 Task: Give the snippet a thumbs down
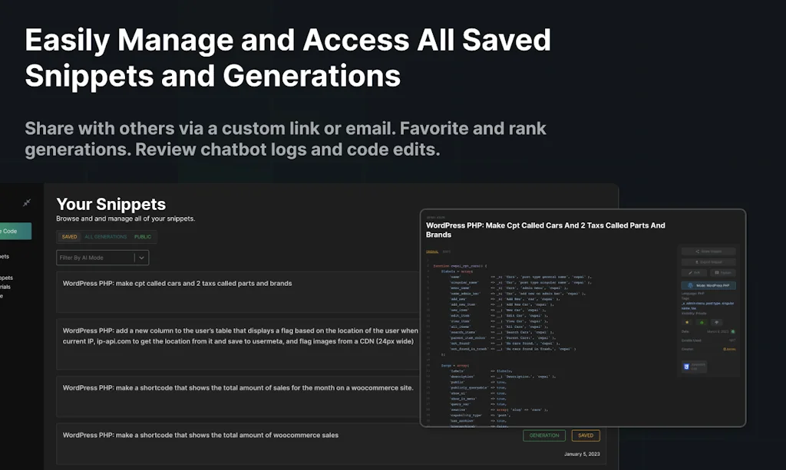(716, 322)
